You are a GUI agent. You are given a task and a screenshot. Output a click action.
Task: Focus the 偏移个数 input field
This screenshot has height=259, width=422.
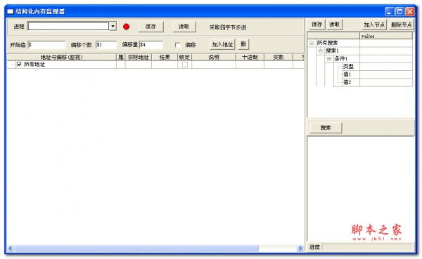pyautogui.click(x=106, y=45)
